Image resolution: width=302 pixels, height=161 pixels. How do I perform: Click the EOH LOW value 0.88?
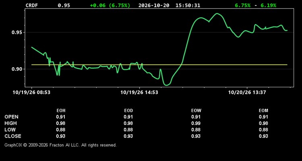click(61, 130)
